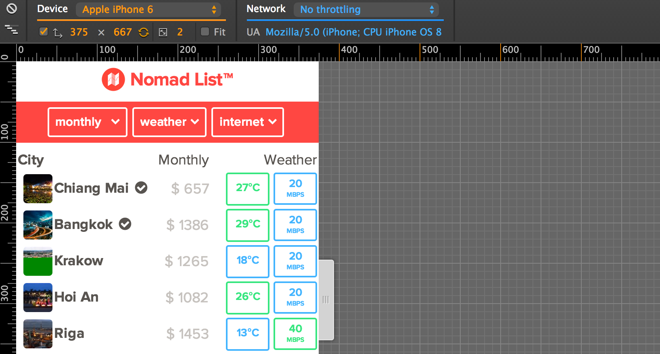Click the City column header
The height and width of the screenshot is (354, 660).
(x=31, y=160)
